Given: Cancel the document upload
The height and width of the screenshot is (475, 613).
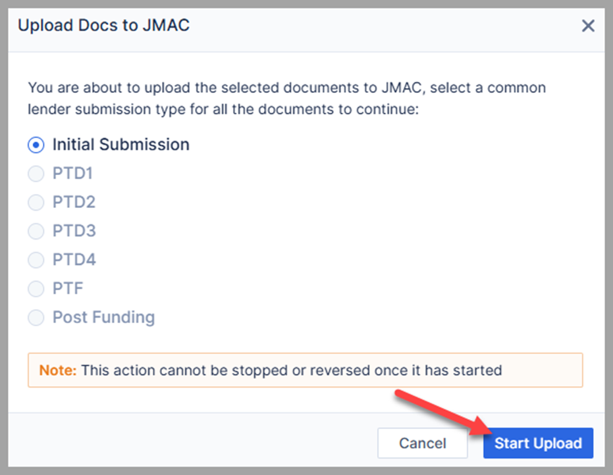Looking at the screenshot, I should click(422, 443).
